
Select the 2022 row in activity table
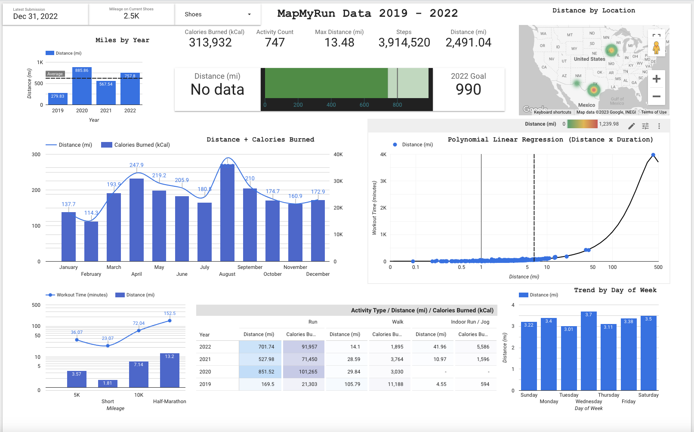click(346, 347)
